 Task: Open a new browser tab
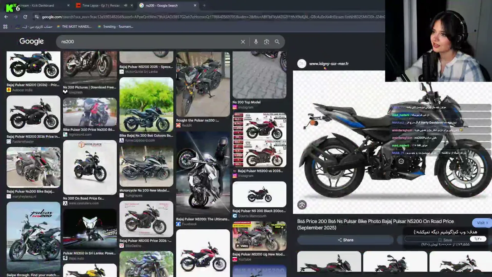click(x=204, y=5)
